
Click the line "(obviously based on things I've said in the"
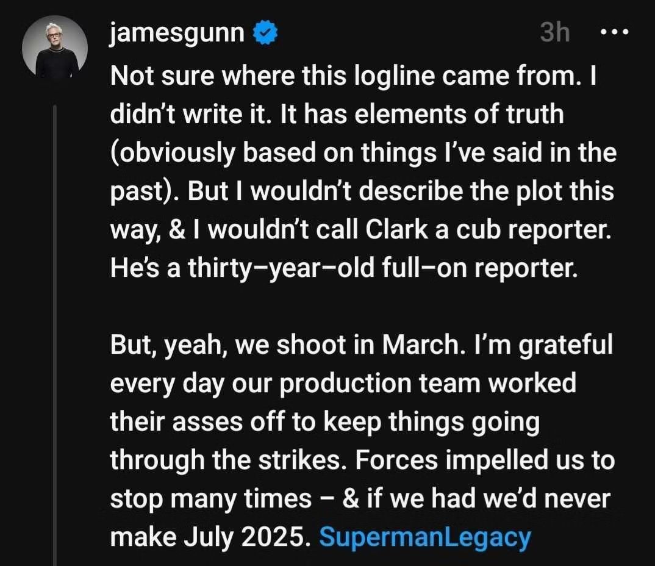(363, 153)
